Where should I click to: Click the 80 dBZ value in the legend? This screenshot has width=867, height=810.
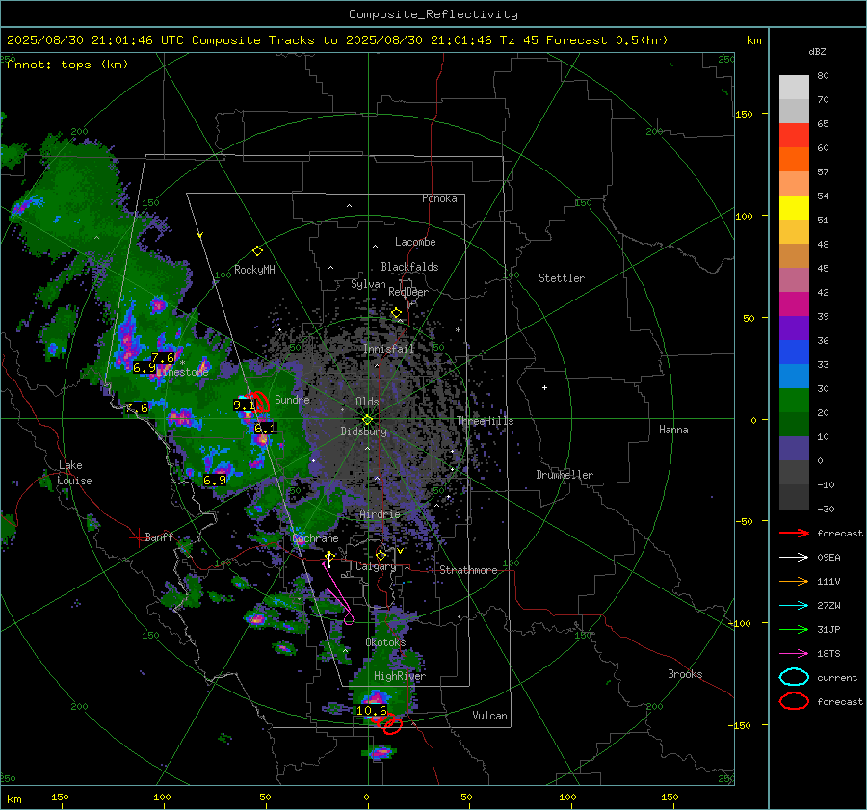click(x=823, y=76)
